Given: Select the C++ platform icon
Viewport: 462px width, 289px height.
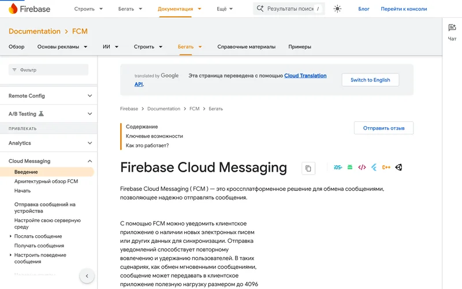Looking at the screenshot, I should [x=386, y=168].
